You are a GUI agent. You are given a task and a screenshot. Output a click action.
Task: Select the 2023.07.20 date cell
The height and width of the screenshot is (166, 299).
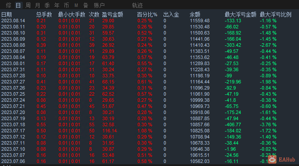pyautogui.click(x=13, y=112)
